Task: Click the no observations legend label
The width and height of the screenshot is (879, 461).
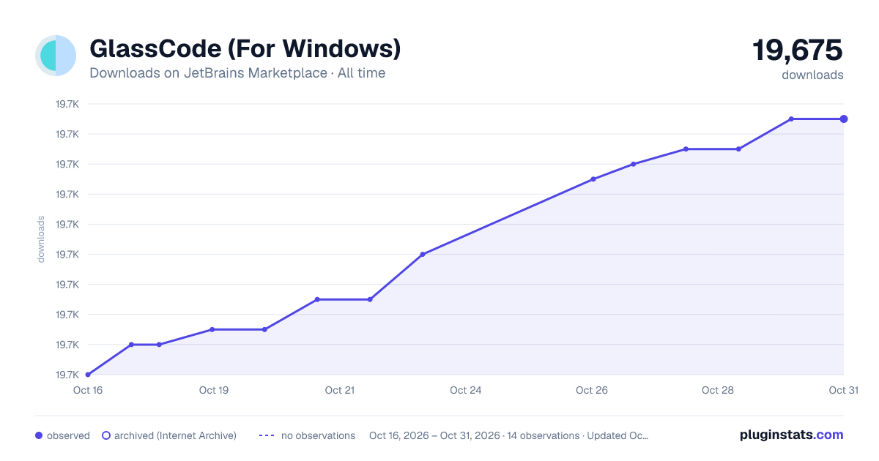Action: coord(318,435)
